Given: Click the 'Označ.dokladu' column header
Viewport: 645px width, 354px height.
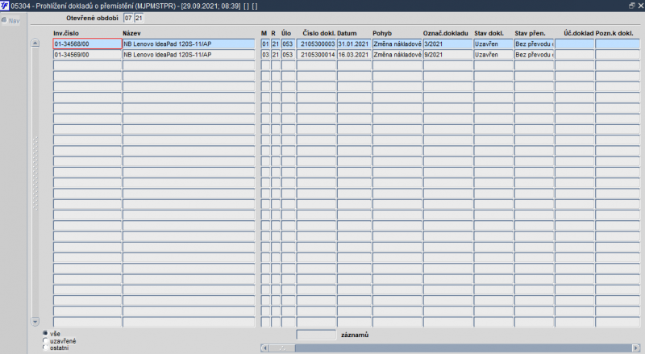Looking at the screenshot, I should pyautogui.click(x=446, y=33).
